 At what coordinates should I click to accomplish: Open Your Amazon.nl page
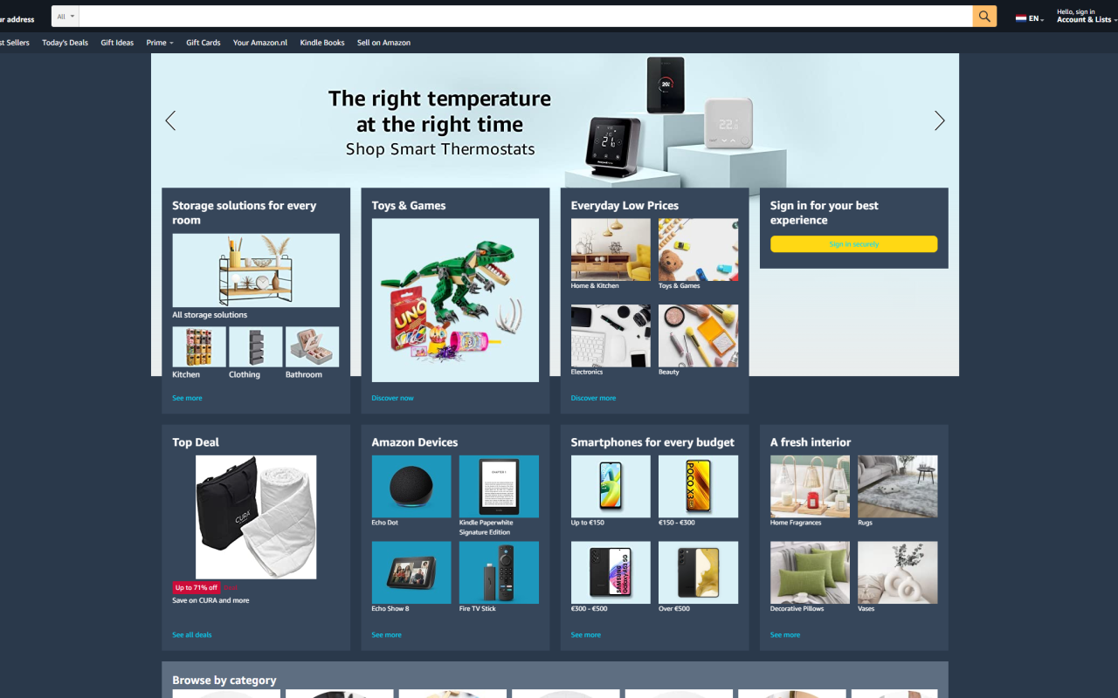[260, 43]
